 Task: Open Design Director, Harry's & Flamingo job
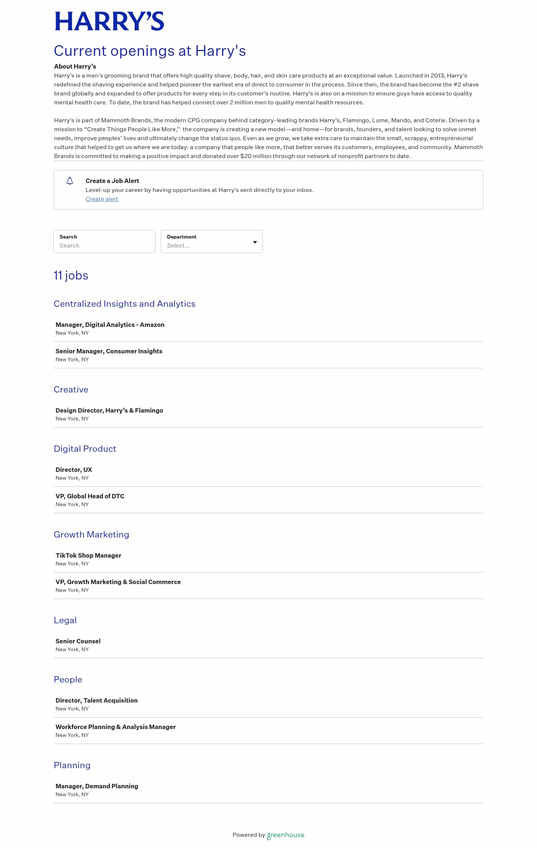click(109, 410)
